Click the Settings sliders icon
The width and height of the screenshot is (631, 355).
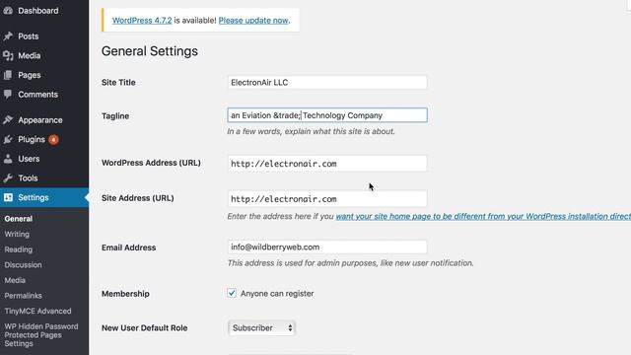(x=8, y=197)
